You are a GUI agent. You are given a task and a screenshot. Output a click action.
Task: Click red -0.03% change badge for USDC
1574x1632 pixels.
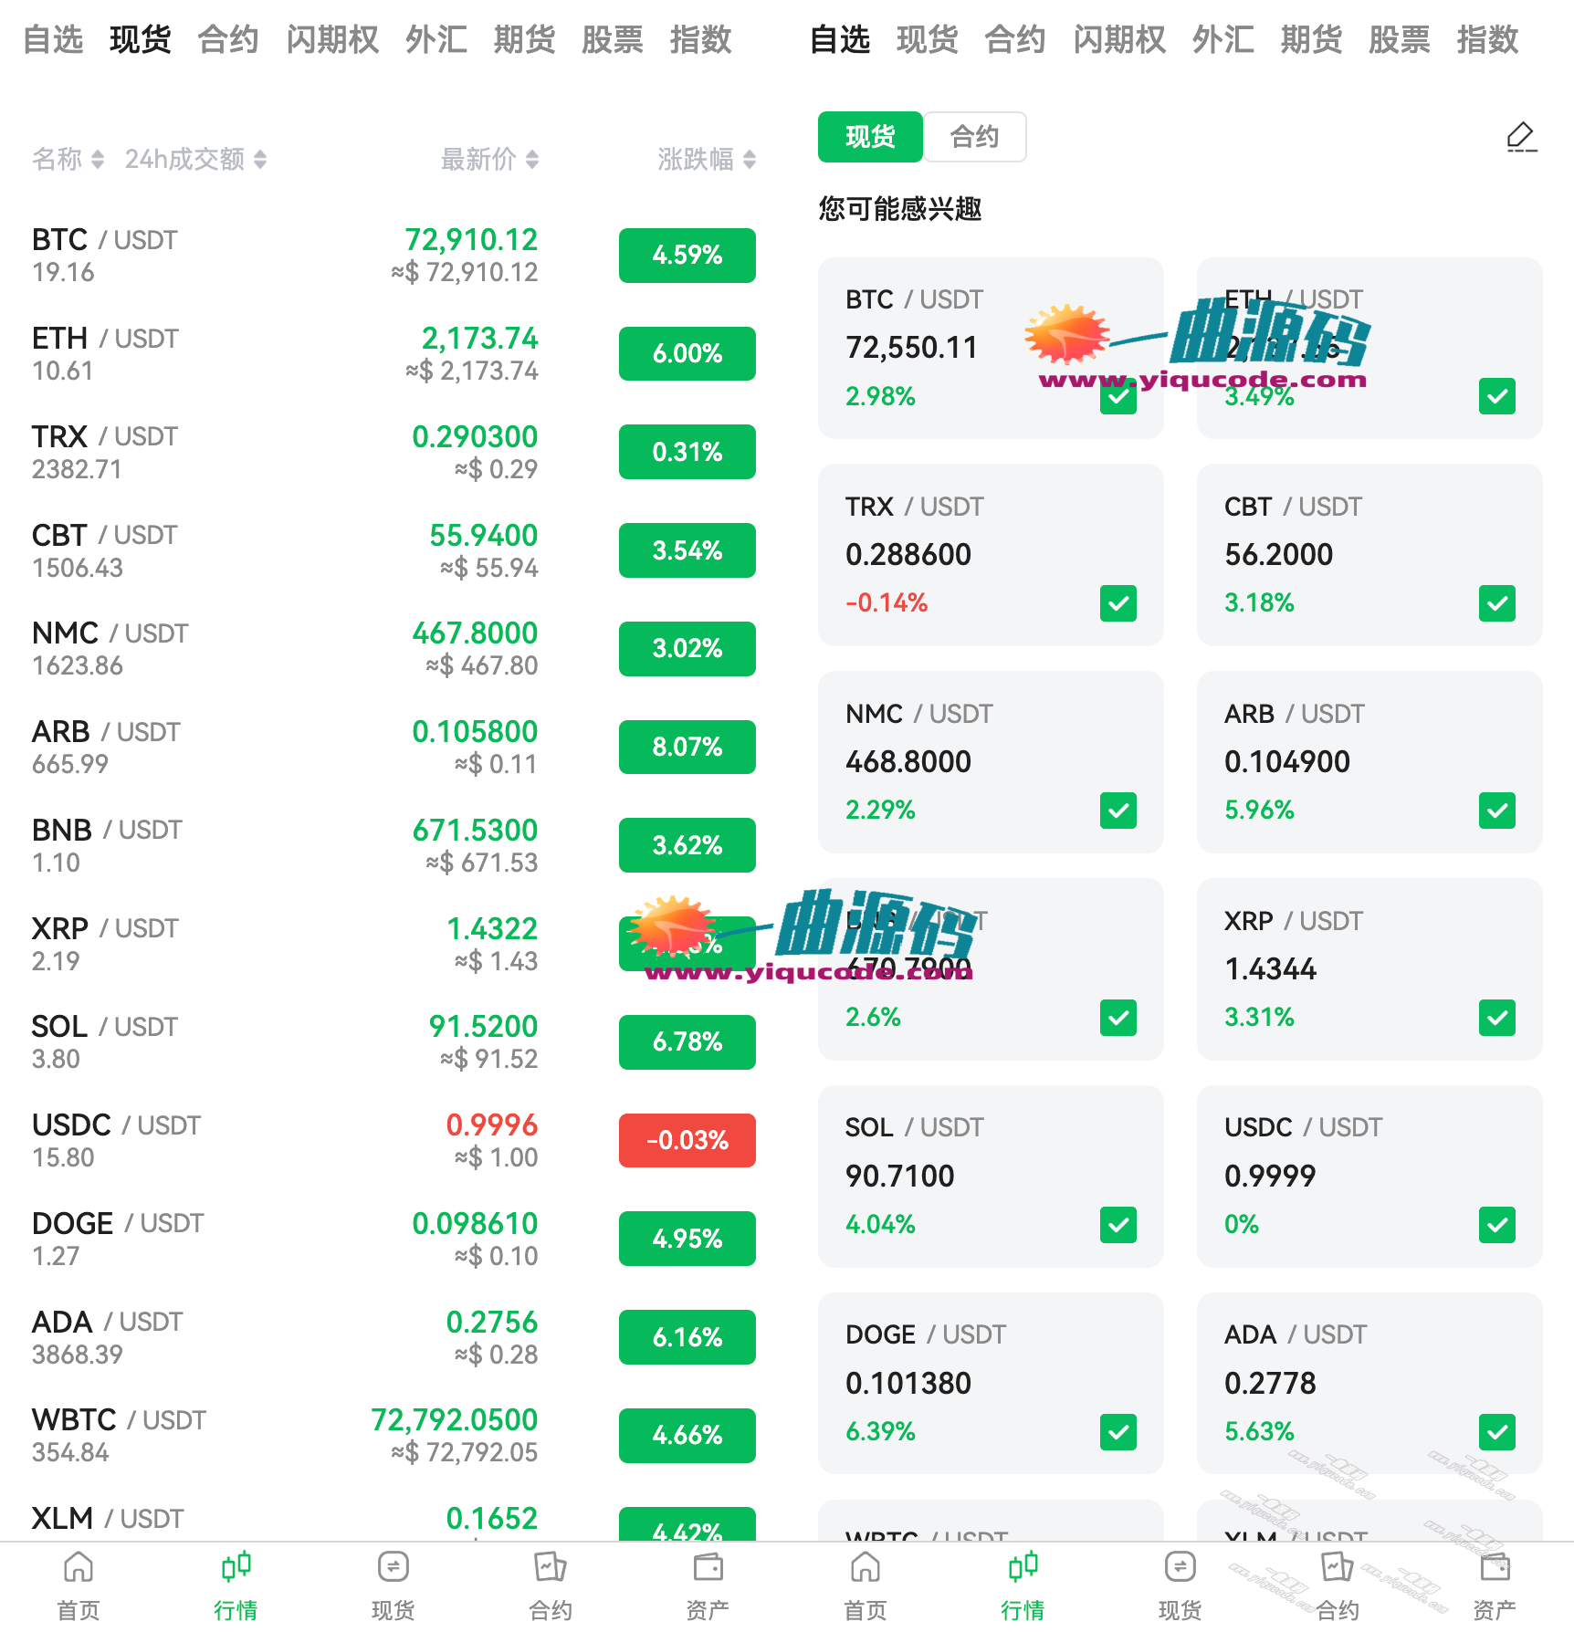click(x=687, y=1140)
